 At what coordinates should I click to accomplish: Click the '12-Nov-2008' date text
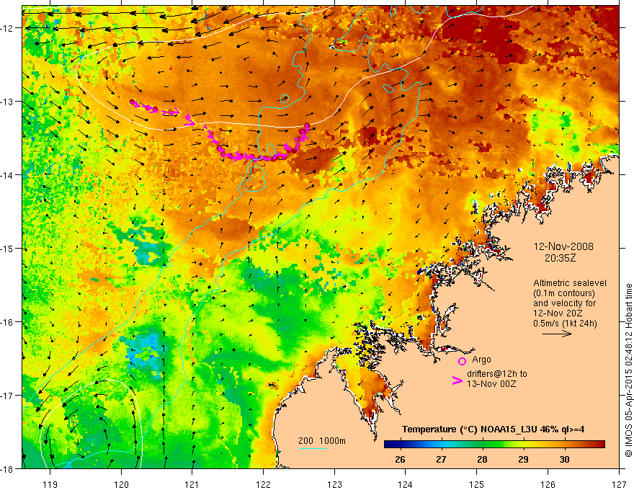point(563,246)
